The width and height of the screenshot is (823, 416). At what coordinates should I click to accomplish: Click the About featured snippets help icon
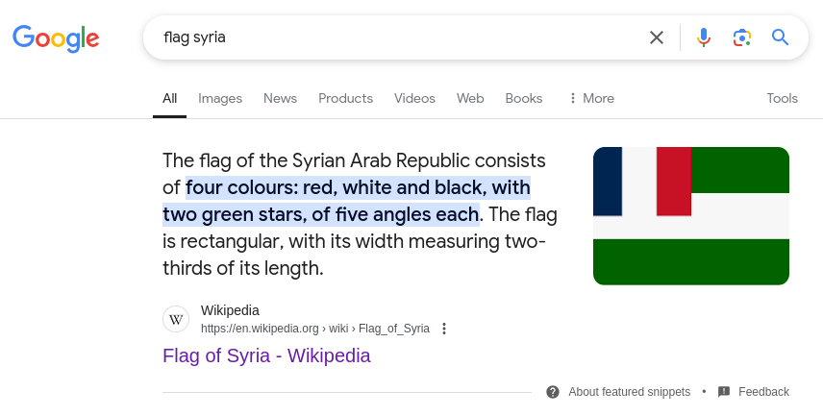[x=552, y=392]
